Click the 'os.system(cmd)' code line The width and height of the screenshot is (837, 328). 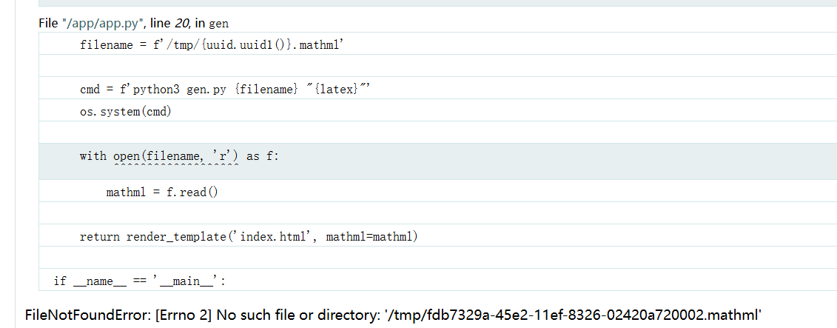tap(126, 112)
